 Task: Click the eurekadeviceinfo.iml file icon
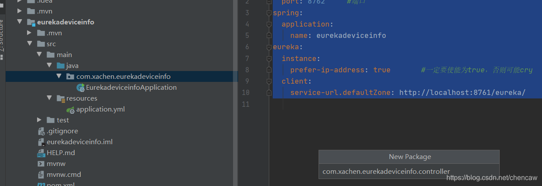pyautogui.click(x=41, y=142)
